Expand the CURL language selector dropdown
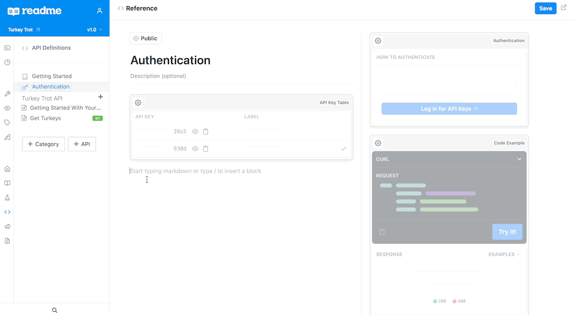The height and width of the screenshot is (315, 574). tap(519, 159)
